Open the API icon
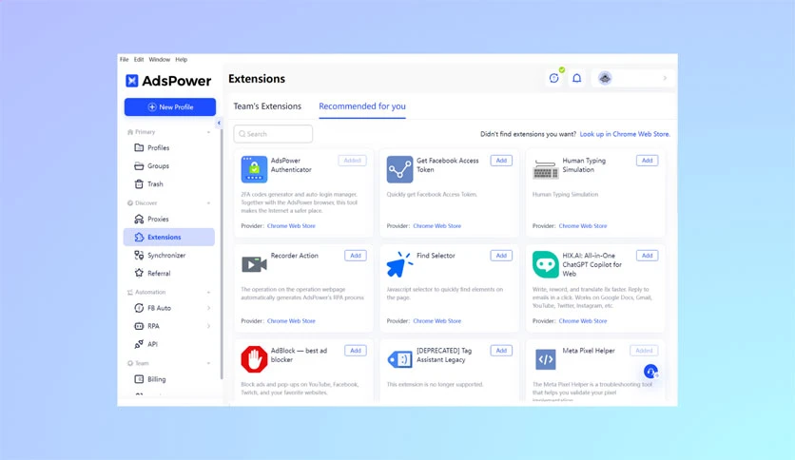Image resolution: width=795 pixels, height=460 pixels. click(139, 344)
